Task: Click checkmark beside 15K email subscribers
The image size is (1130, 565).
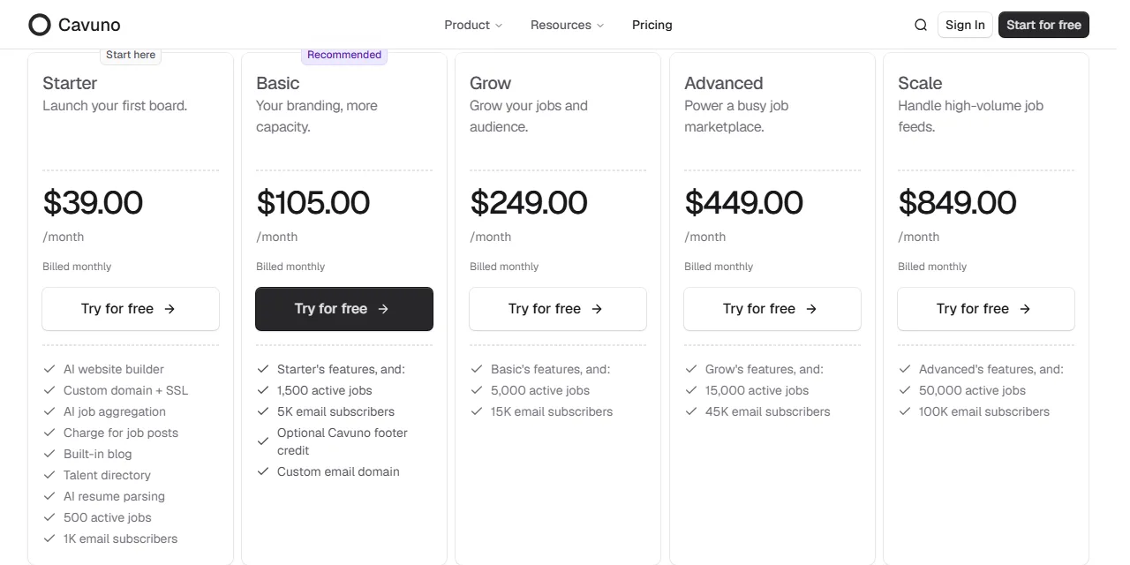Action: pyautogui.click(x=477, y=411)
